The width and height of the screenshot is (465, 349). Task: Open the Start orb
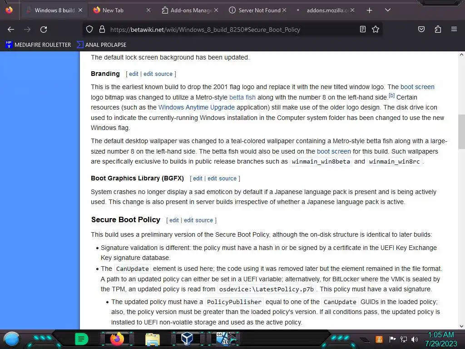point(11,339)
